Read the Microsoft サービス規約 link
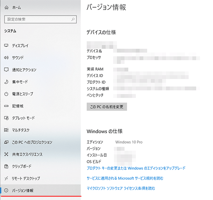The height and width of the screenshot is (200, 213). tap(125, 178)
